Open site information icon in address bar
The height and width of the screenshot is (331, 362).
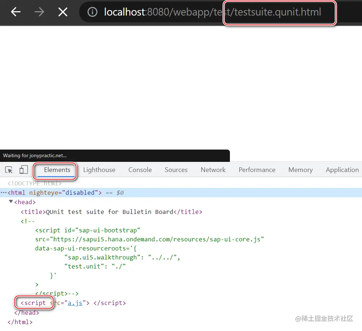(x=92, y=12)
